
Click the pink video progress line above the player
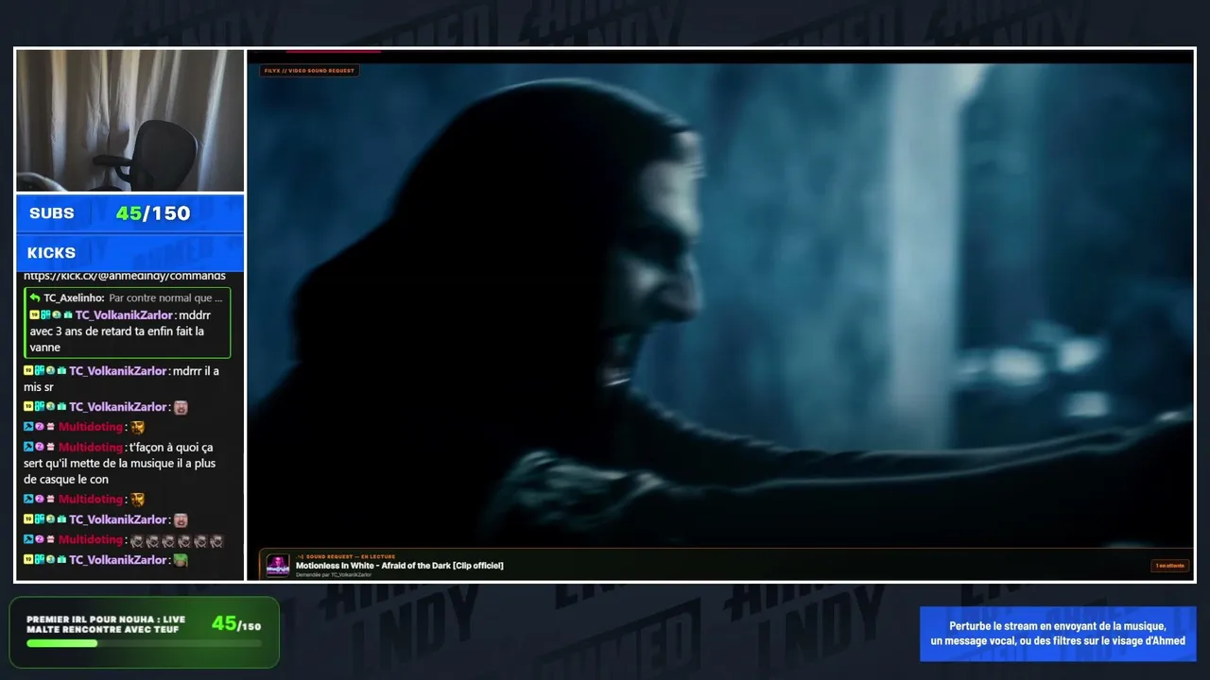point(334,51)
